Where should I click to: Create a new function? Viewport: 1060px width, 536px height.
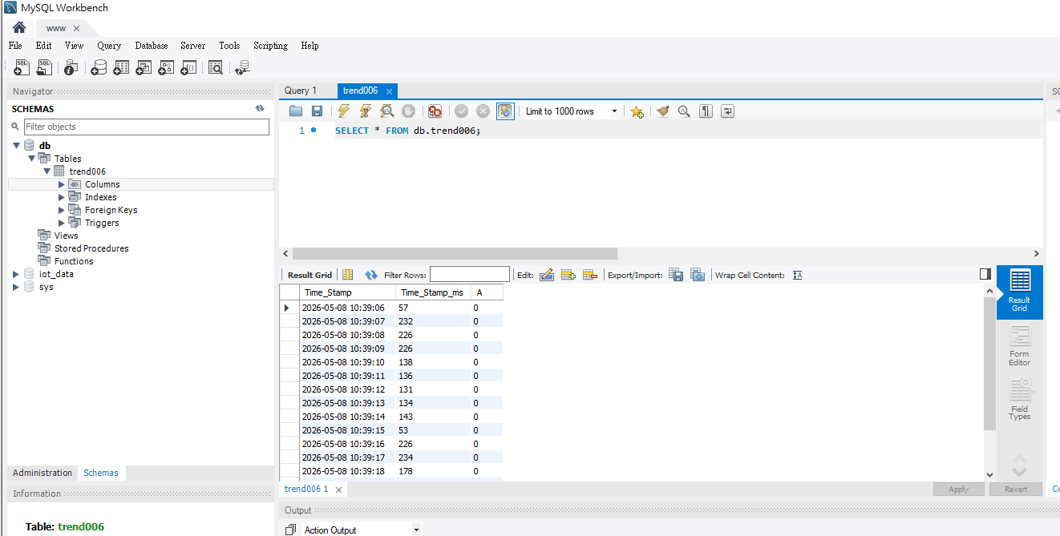[188, 68]
